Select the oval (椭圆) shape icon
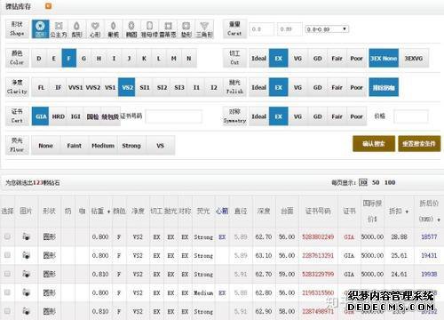The height and width of the screenshot is (320, 444). pyautogui.click(x=131, y=28)
